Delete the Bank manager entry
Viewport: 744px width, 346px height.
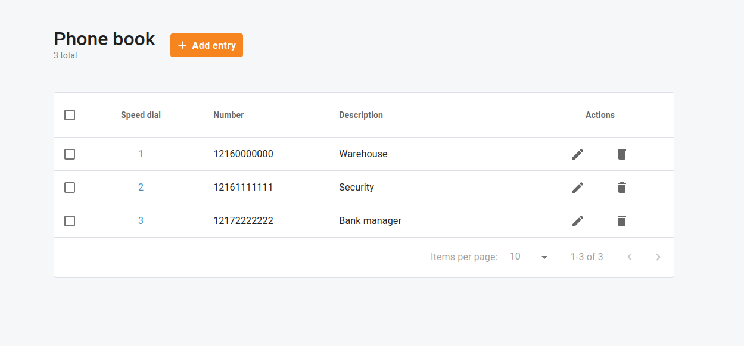coord(621,221)
